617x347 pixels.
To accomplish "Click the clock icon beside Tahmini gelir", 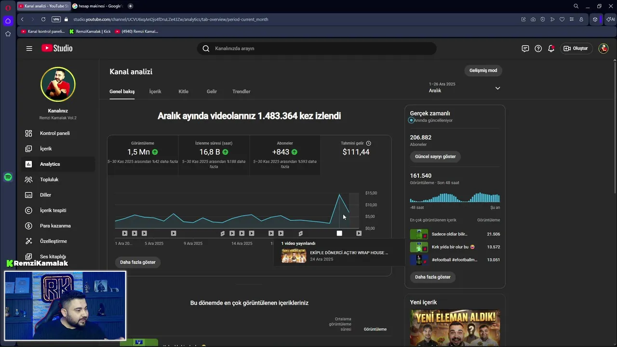I will 369,143.
